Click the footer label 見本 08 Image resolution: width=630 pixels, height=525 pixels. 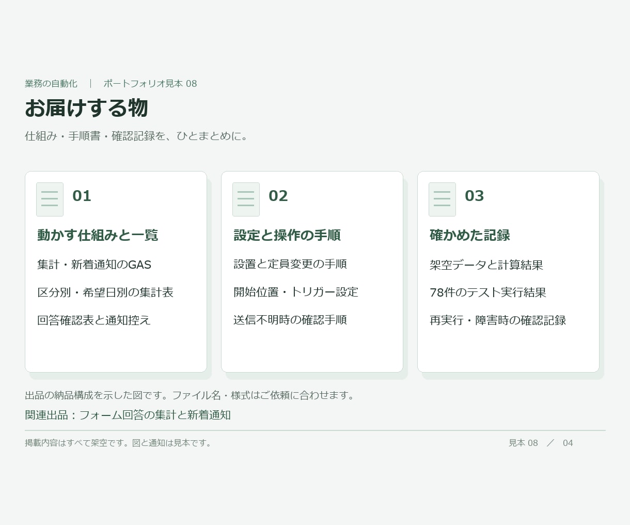(523, 443)
